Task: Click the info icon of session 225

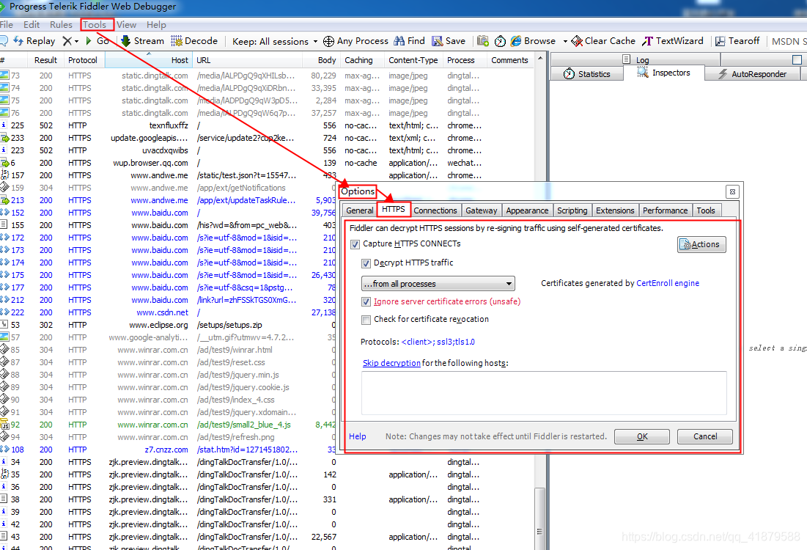Action: pos(4,125)
